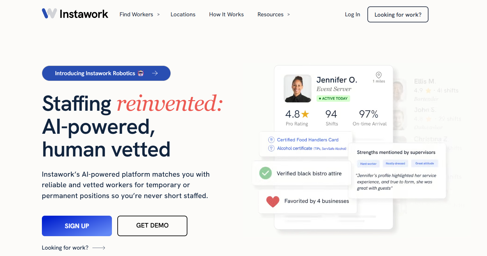Viewport: 487px width, 256px height.
Task: Click the Certified Food Handlers Card text
Action: pos(308,140)
